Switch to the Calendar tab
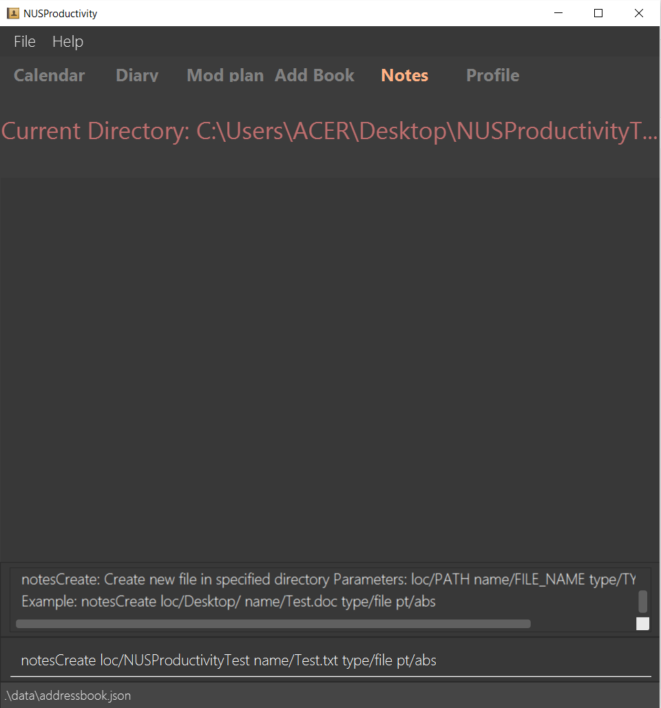661x708 pixels. (49, 75)
